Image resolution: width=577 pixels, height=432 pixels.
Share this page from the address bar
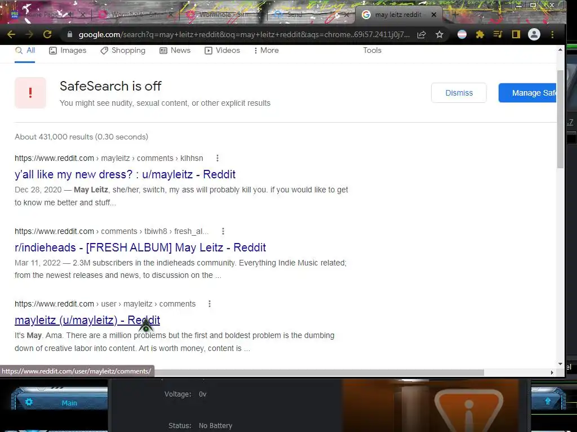pos(421,34)
